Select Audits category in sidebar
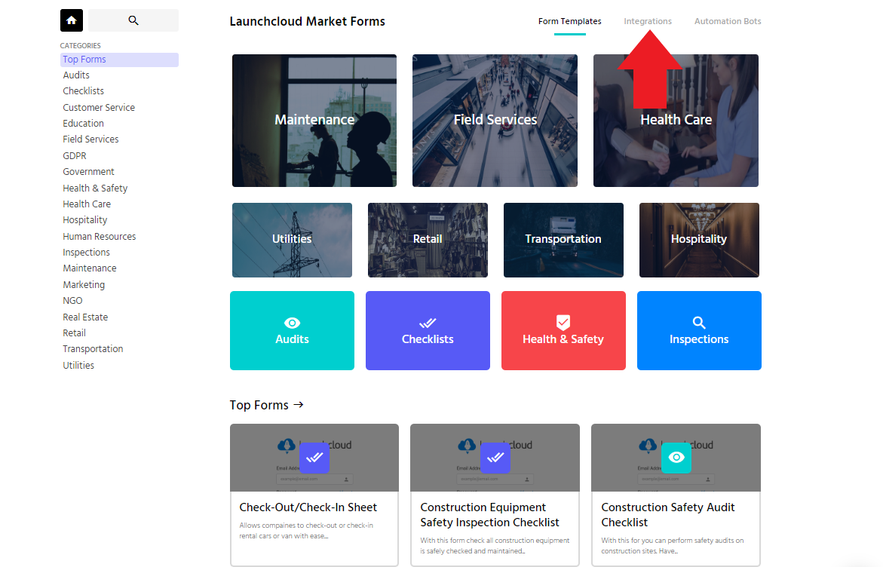Screen dimensions: 883x567 coord(76,75)
